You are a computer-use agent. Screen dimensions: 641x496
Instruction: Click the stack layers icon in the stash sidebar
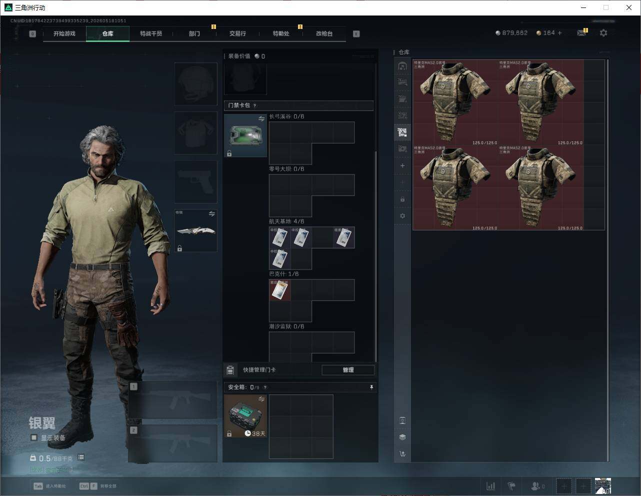pos(402,437)
